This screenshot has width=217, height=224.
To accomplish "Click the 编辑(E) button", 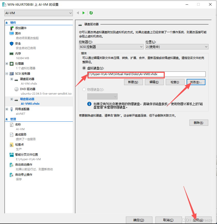I will [154, 82].
